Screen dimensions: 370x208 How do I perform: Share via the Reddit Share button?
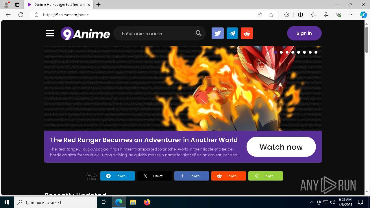coord(228,176)
